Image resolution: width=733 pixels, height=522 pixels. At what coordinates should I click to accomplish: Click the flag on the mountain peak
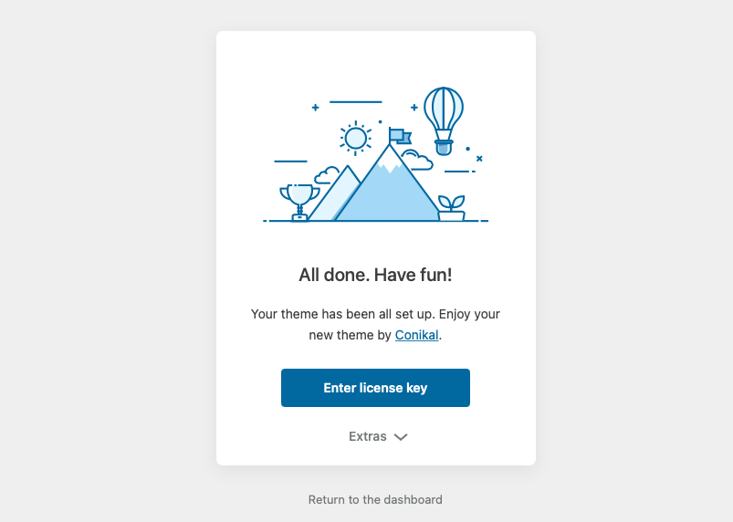pyautogui.click(x=399, y=136)
